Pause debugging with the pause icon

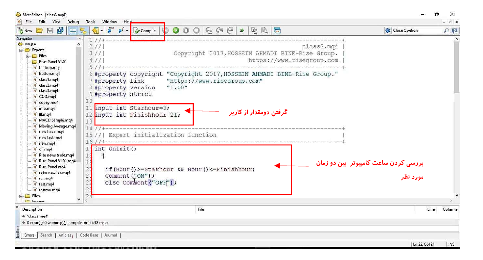pyautogui.click(x=186, y=30)
